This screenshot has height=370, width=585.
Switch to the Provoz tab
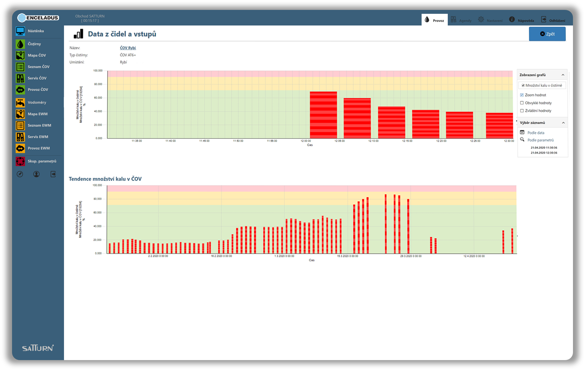click(x=434, y=20)
